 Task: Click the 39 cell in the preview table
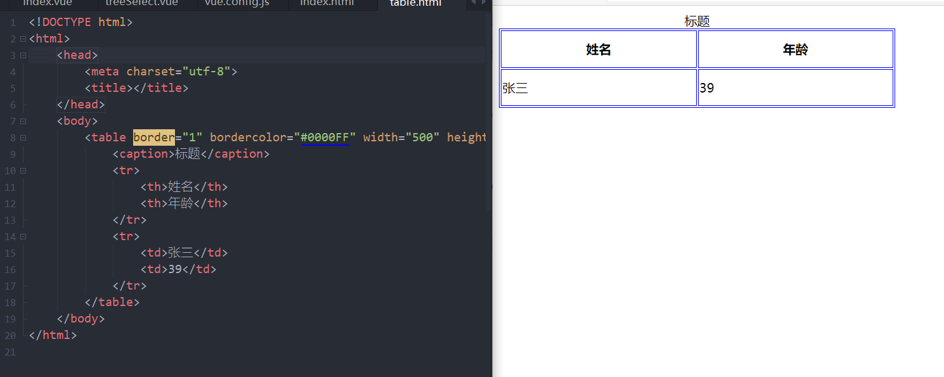pos(796,87)
